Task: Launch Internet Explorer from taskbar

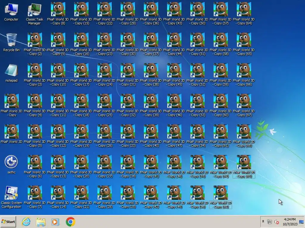Action: [x=26, y=222]
